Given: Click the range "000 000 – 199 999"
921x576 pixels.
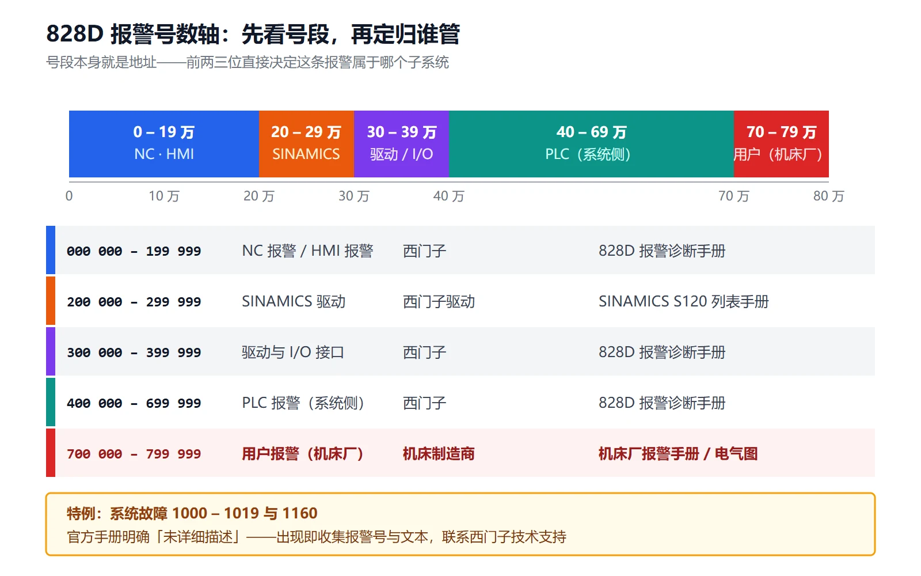Looking at the screenshot, I should (134, 251).
